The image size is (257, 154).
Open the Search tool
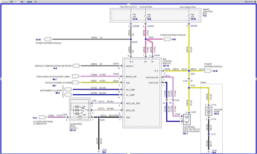tap(249, 2)
